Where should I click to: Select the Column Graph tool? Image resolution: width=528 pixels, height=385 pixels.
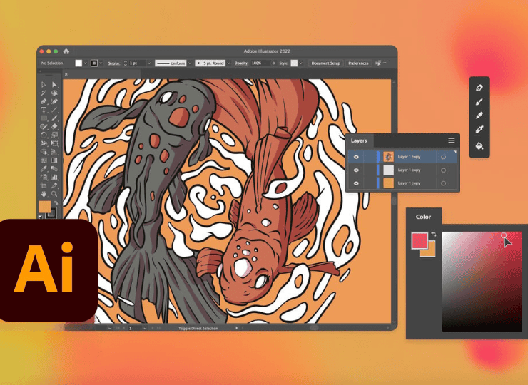(54, 177)
